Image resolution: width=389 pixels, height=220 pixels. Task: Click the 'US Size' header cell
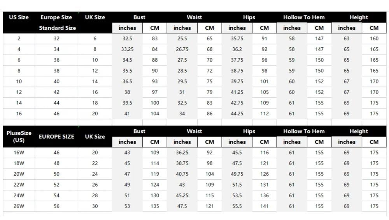tap(19, 17)
